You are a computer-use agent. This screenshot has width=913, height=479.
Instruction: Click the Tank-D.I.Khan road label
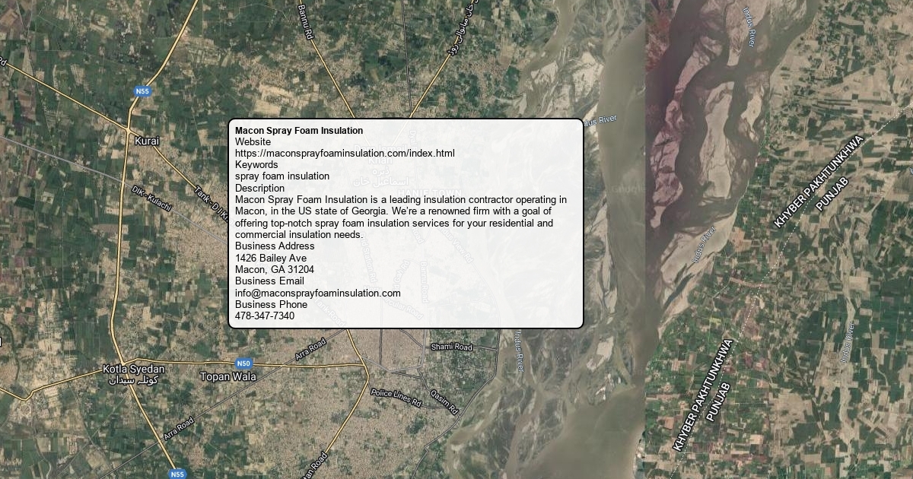coord(211,202)
